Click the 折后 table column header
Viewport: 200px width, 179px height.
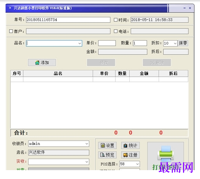click(x=173, y=73)
